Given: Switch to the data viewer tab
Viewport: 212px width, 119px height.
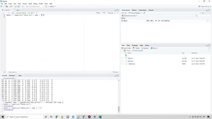Looking at the screenshot, I should [18, 10].
